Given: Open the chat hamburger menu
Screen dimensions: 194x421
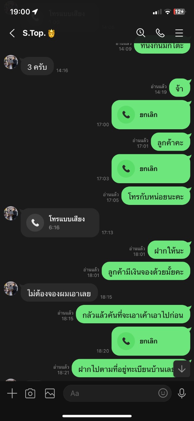Looking at the screenshot, I should tap(179, 33).
